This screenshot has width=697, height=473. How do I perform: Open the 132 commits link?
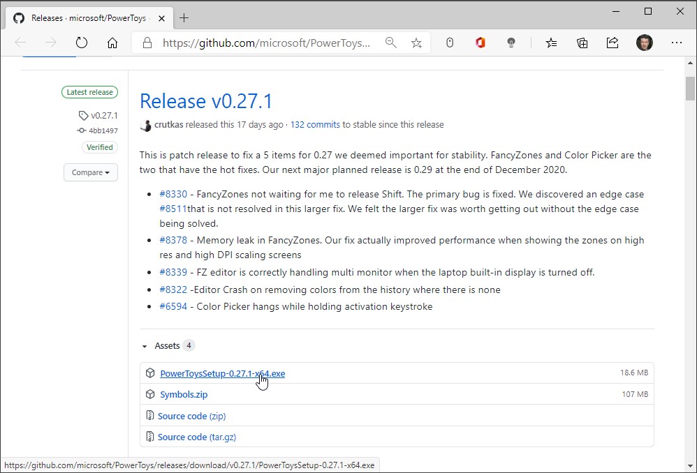(x=315, y=125)
